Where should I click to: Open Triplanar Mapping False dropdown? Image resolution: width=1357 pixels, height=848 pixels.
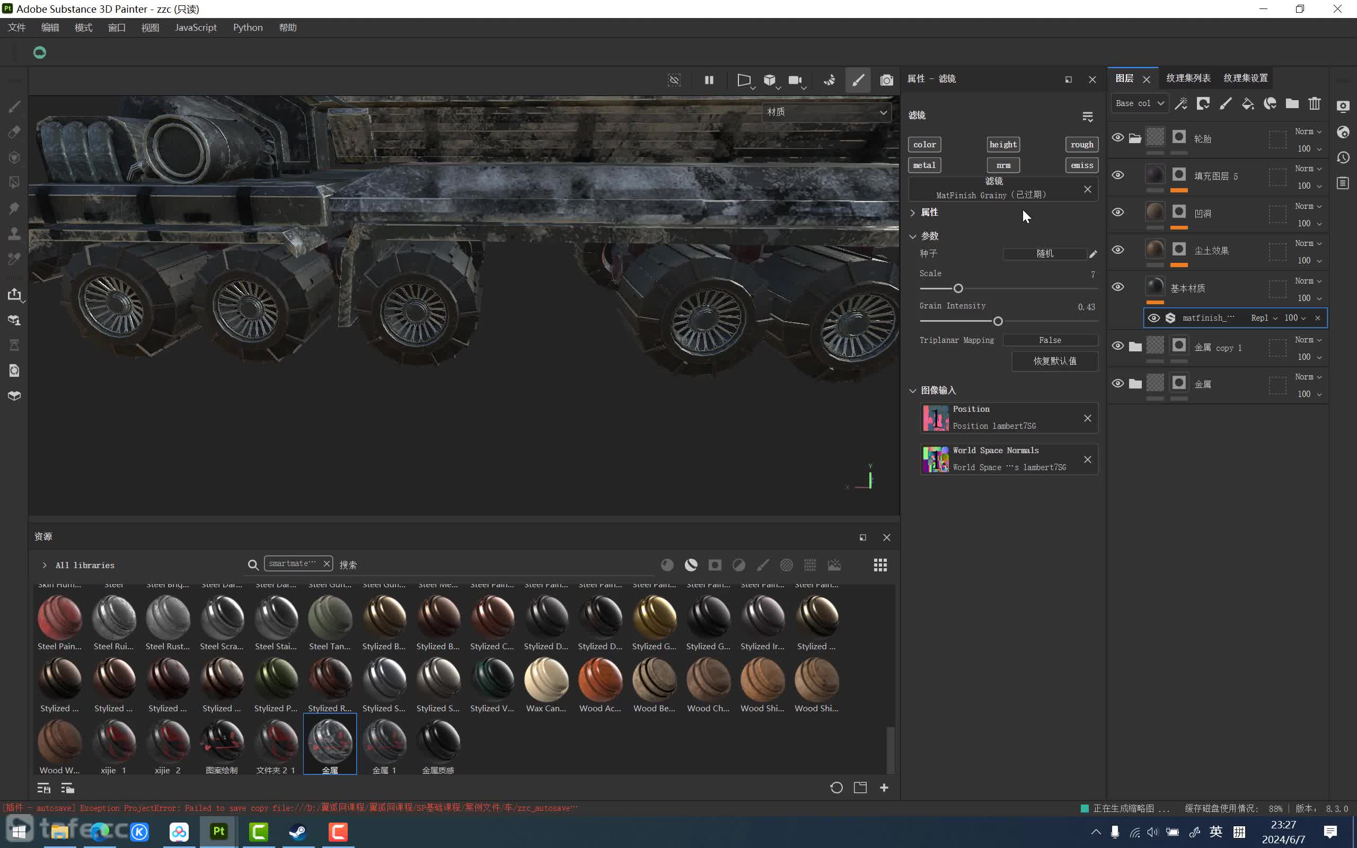point(1050,340)
